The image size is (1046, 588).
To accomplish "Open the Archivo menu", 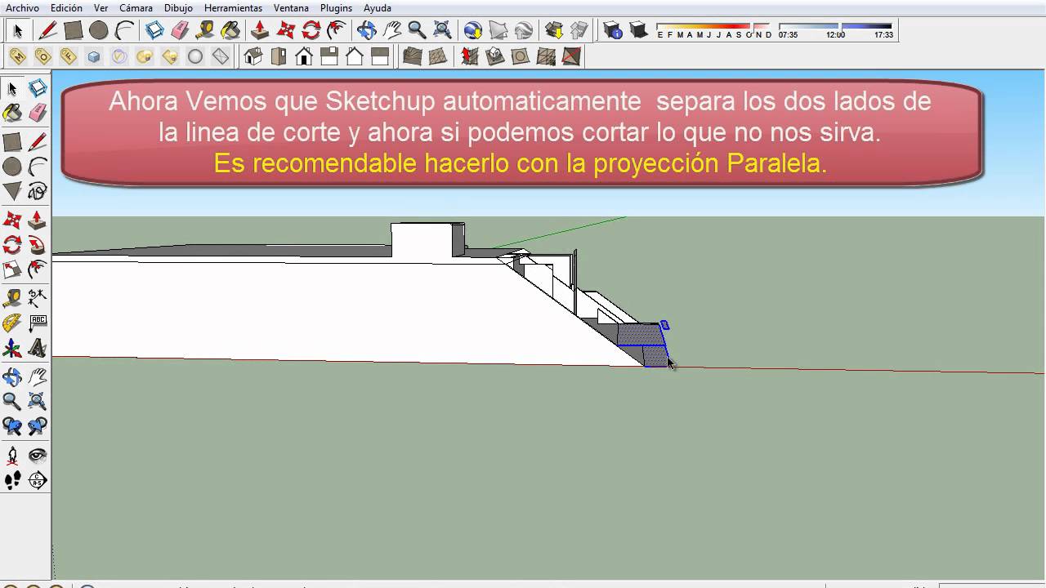I will pyautogui.click(x=22, y=8).
